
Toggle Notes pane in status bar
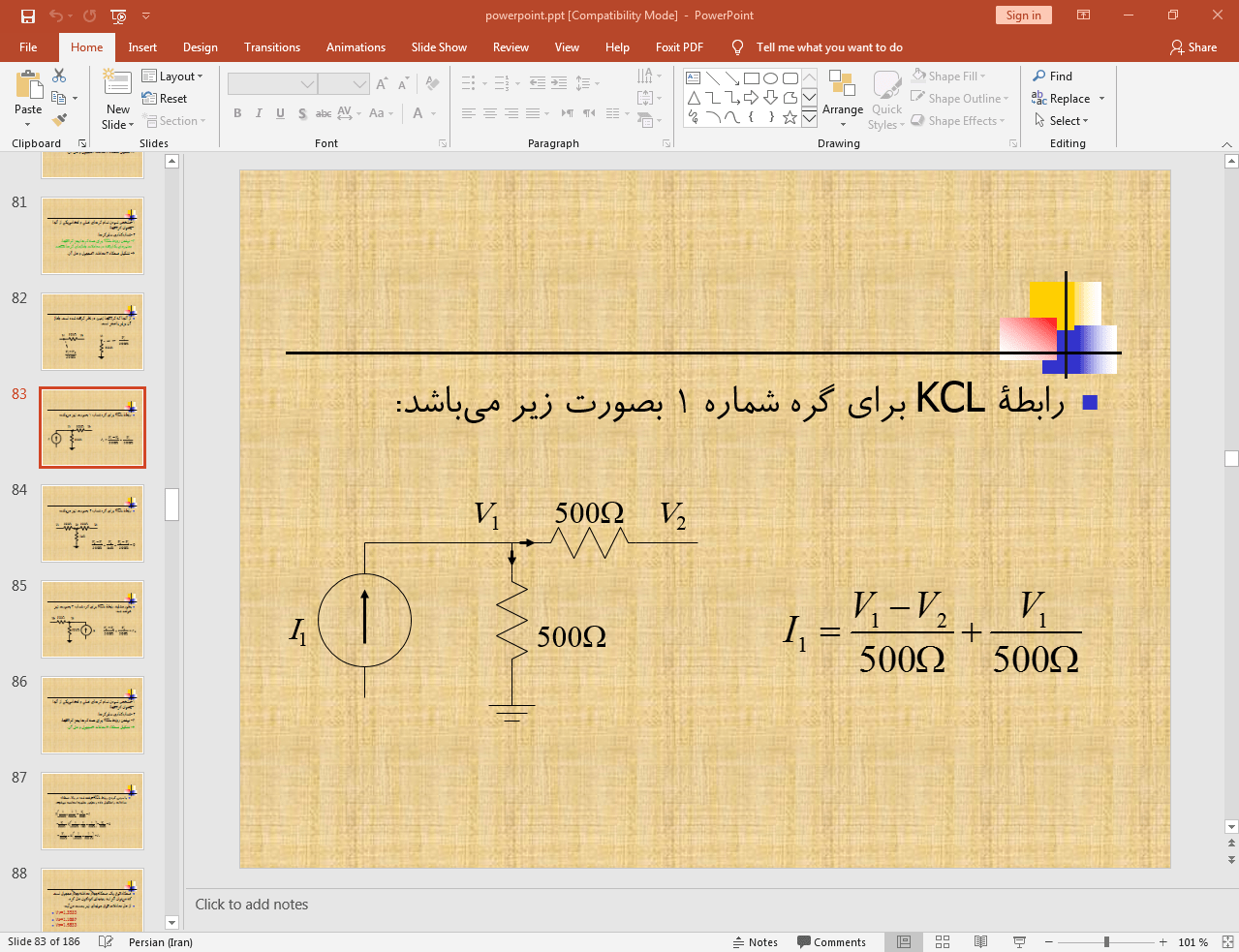pos(756,942)
